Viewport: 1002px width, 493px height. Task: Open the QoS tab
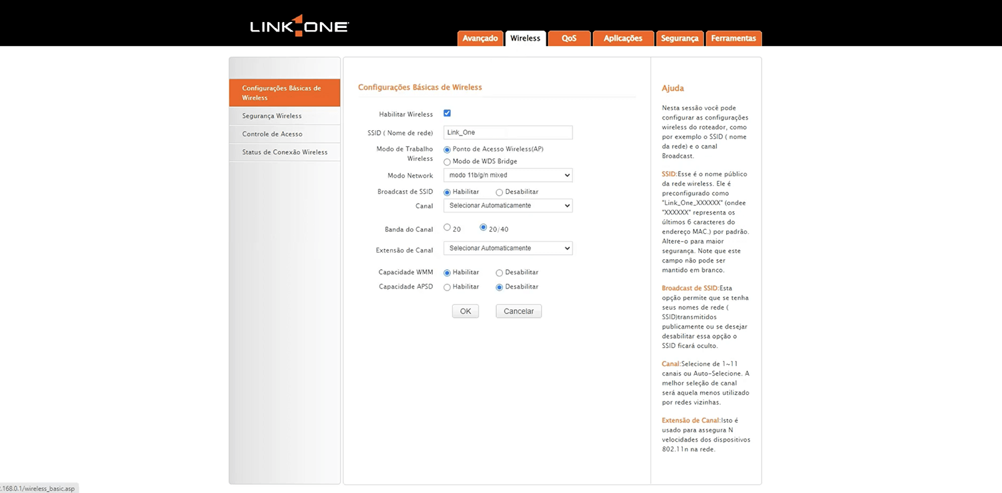[x=569, y=39]
